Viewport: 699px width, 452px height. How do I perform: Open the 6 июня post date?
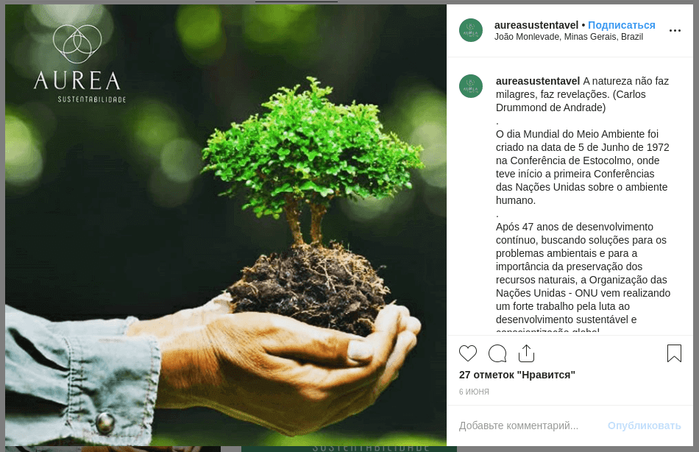pos(474,392)
